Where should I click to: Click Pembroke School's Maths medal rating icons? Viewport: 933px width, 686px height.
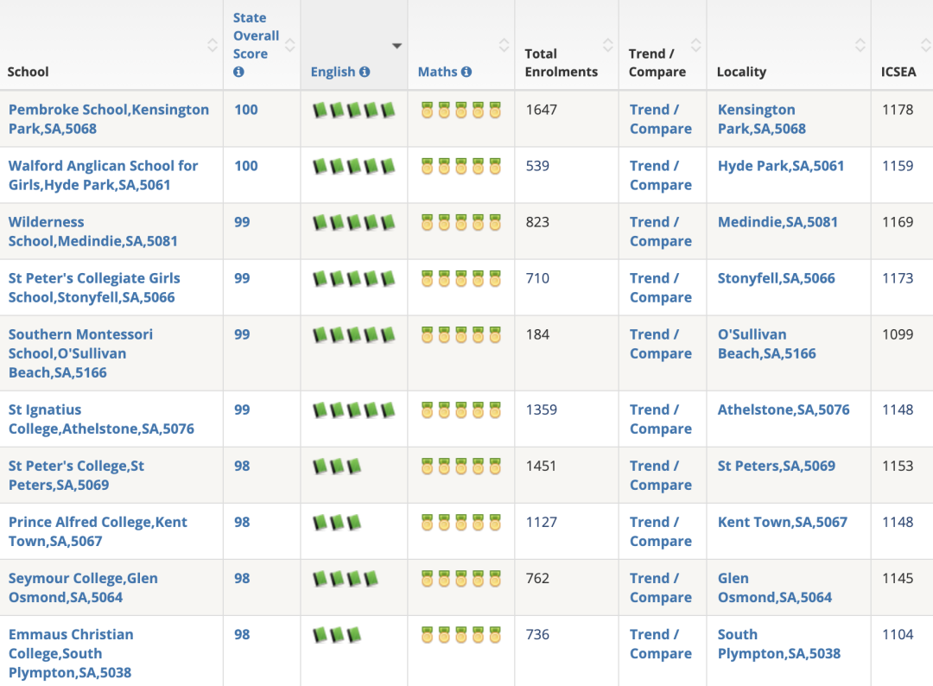(x=461, y=110)
